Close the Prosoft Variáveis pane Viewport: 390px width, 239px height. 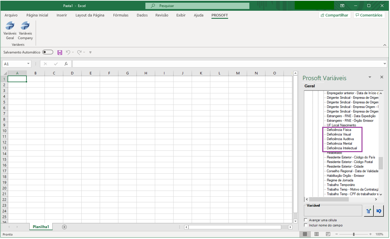382,77
